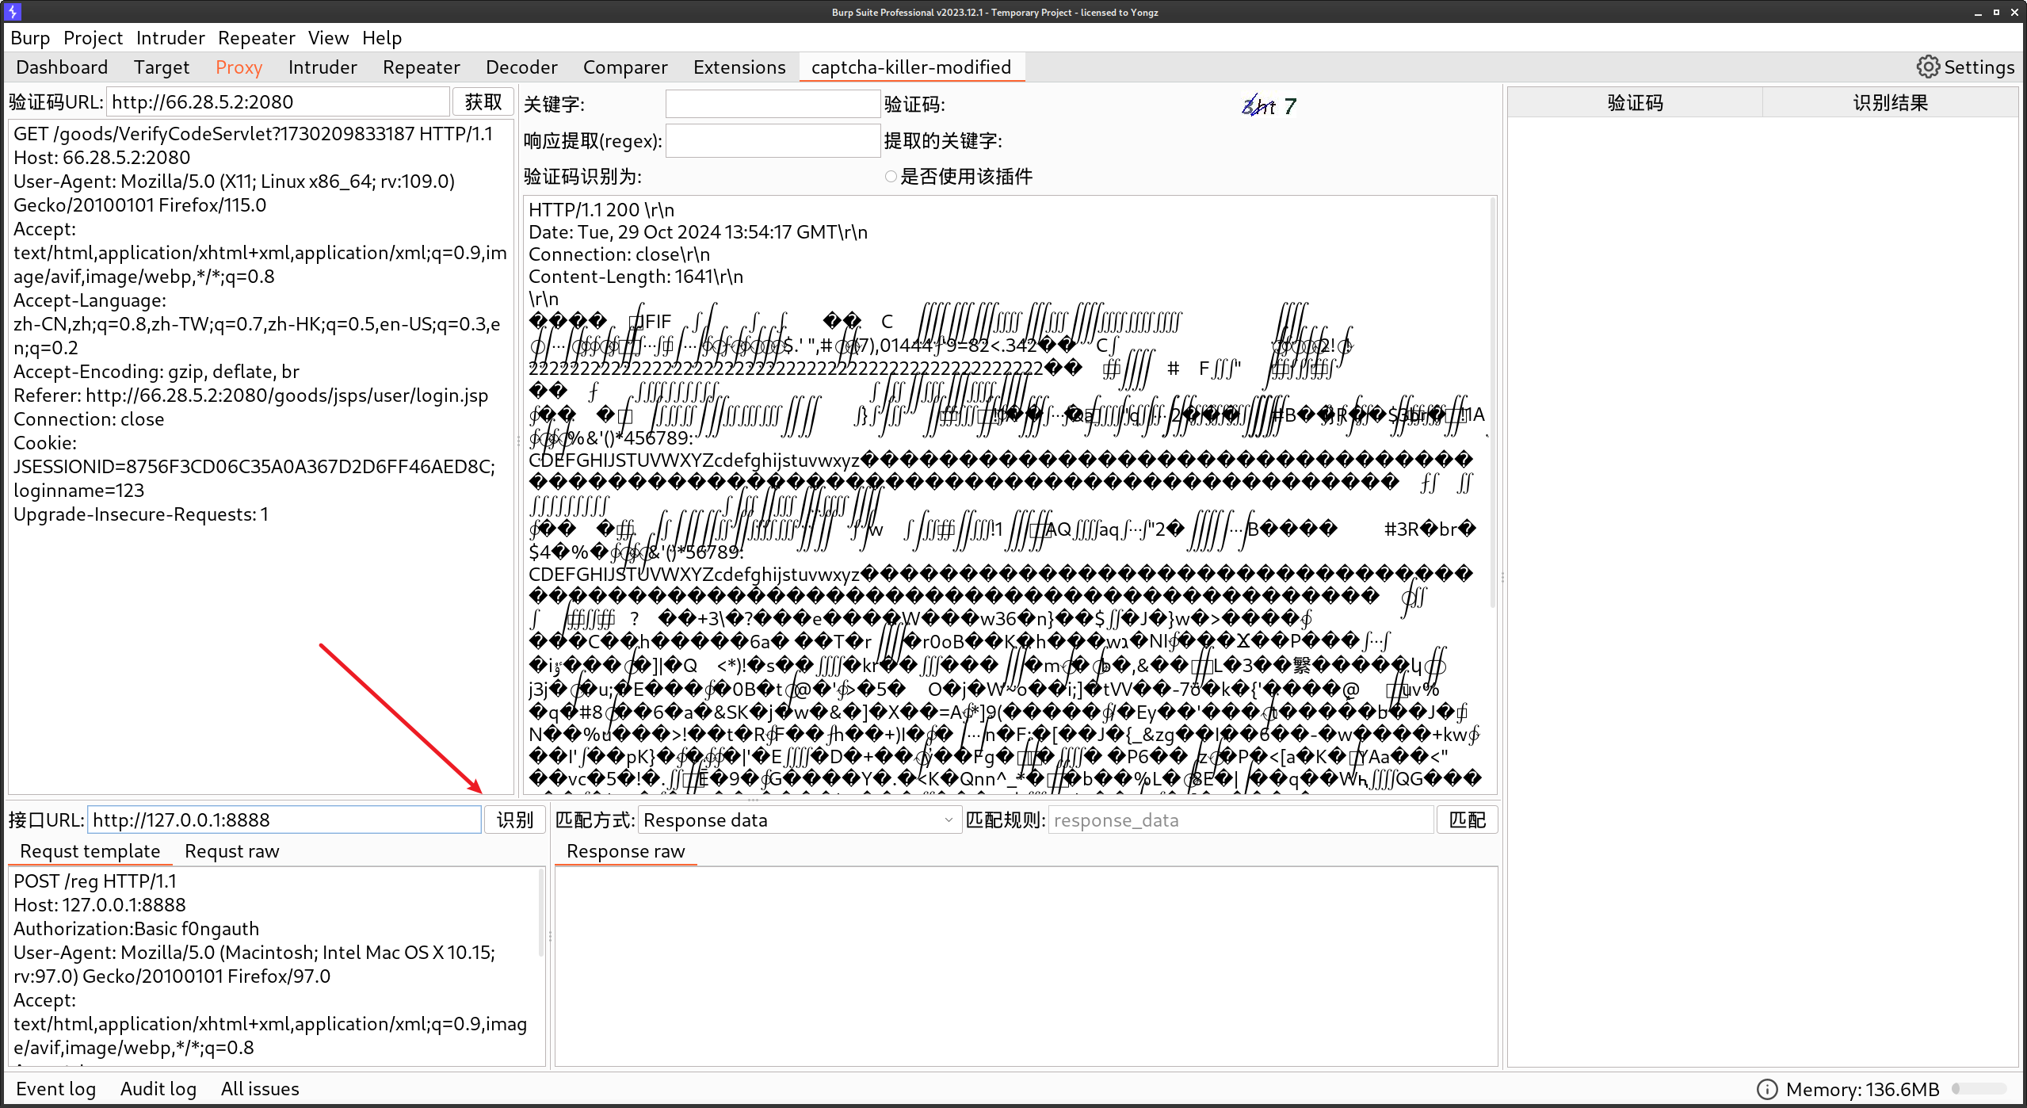The width and height of the screenshot is (2027, 1108).
Task: Click the Cookie: header line in request
Action: [x=45, y=443]
